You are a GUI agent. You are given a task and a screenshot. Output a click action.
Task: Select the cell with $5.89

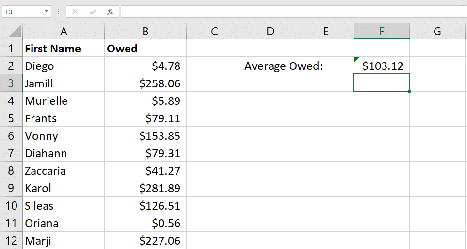pyautogui.click(x=145, y=100)
